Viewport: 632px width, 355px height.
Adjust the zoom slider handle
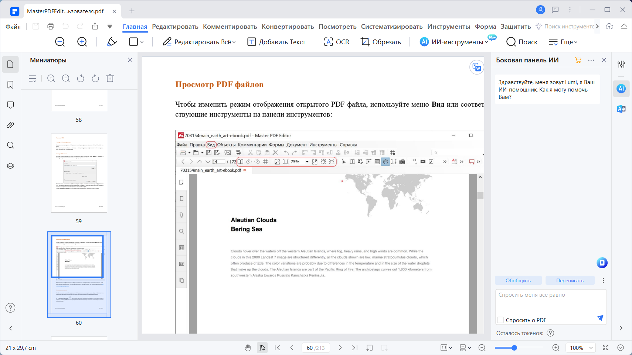pos(514,348)
